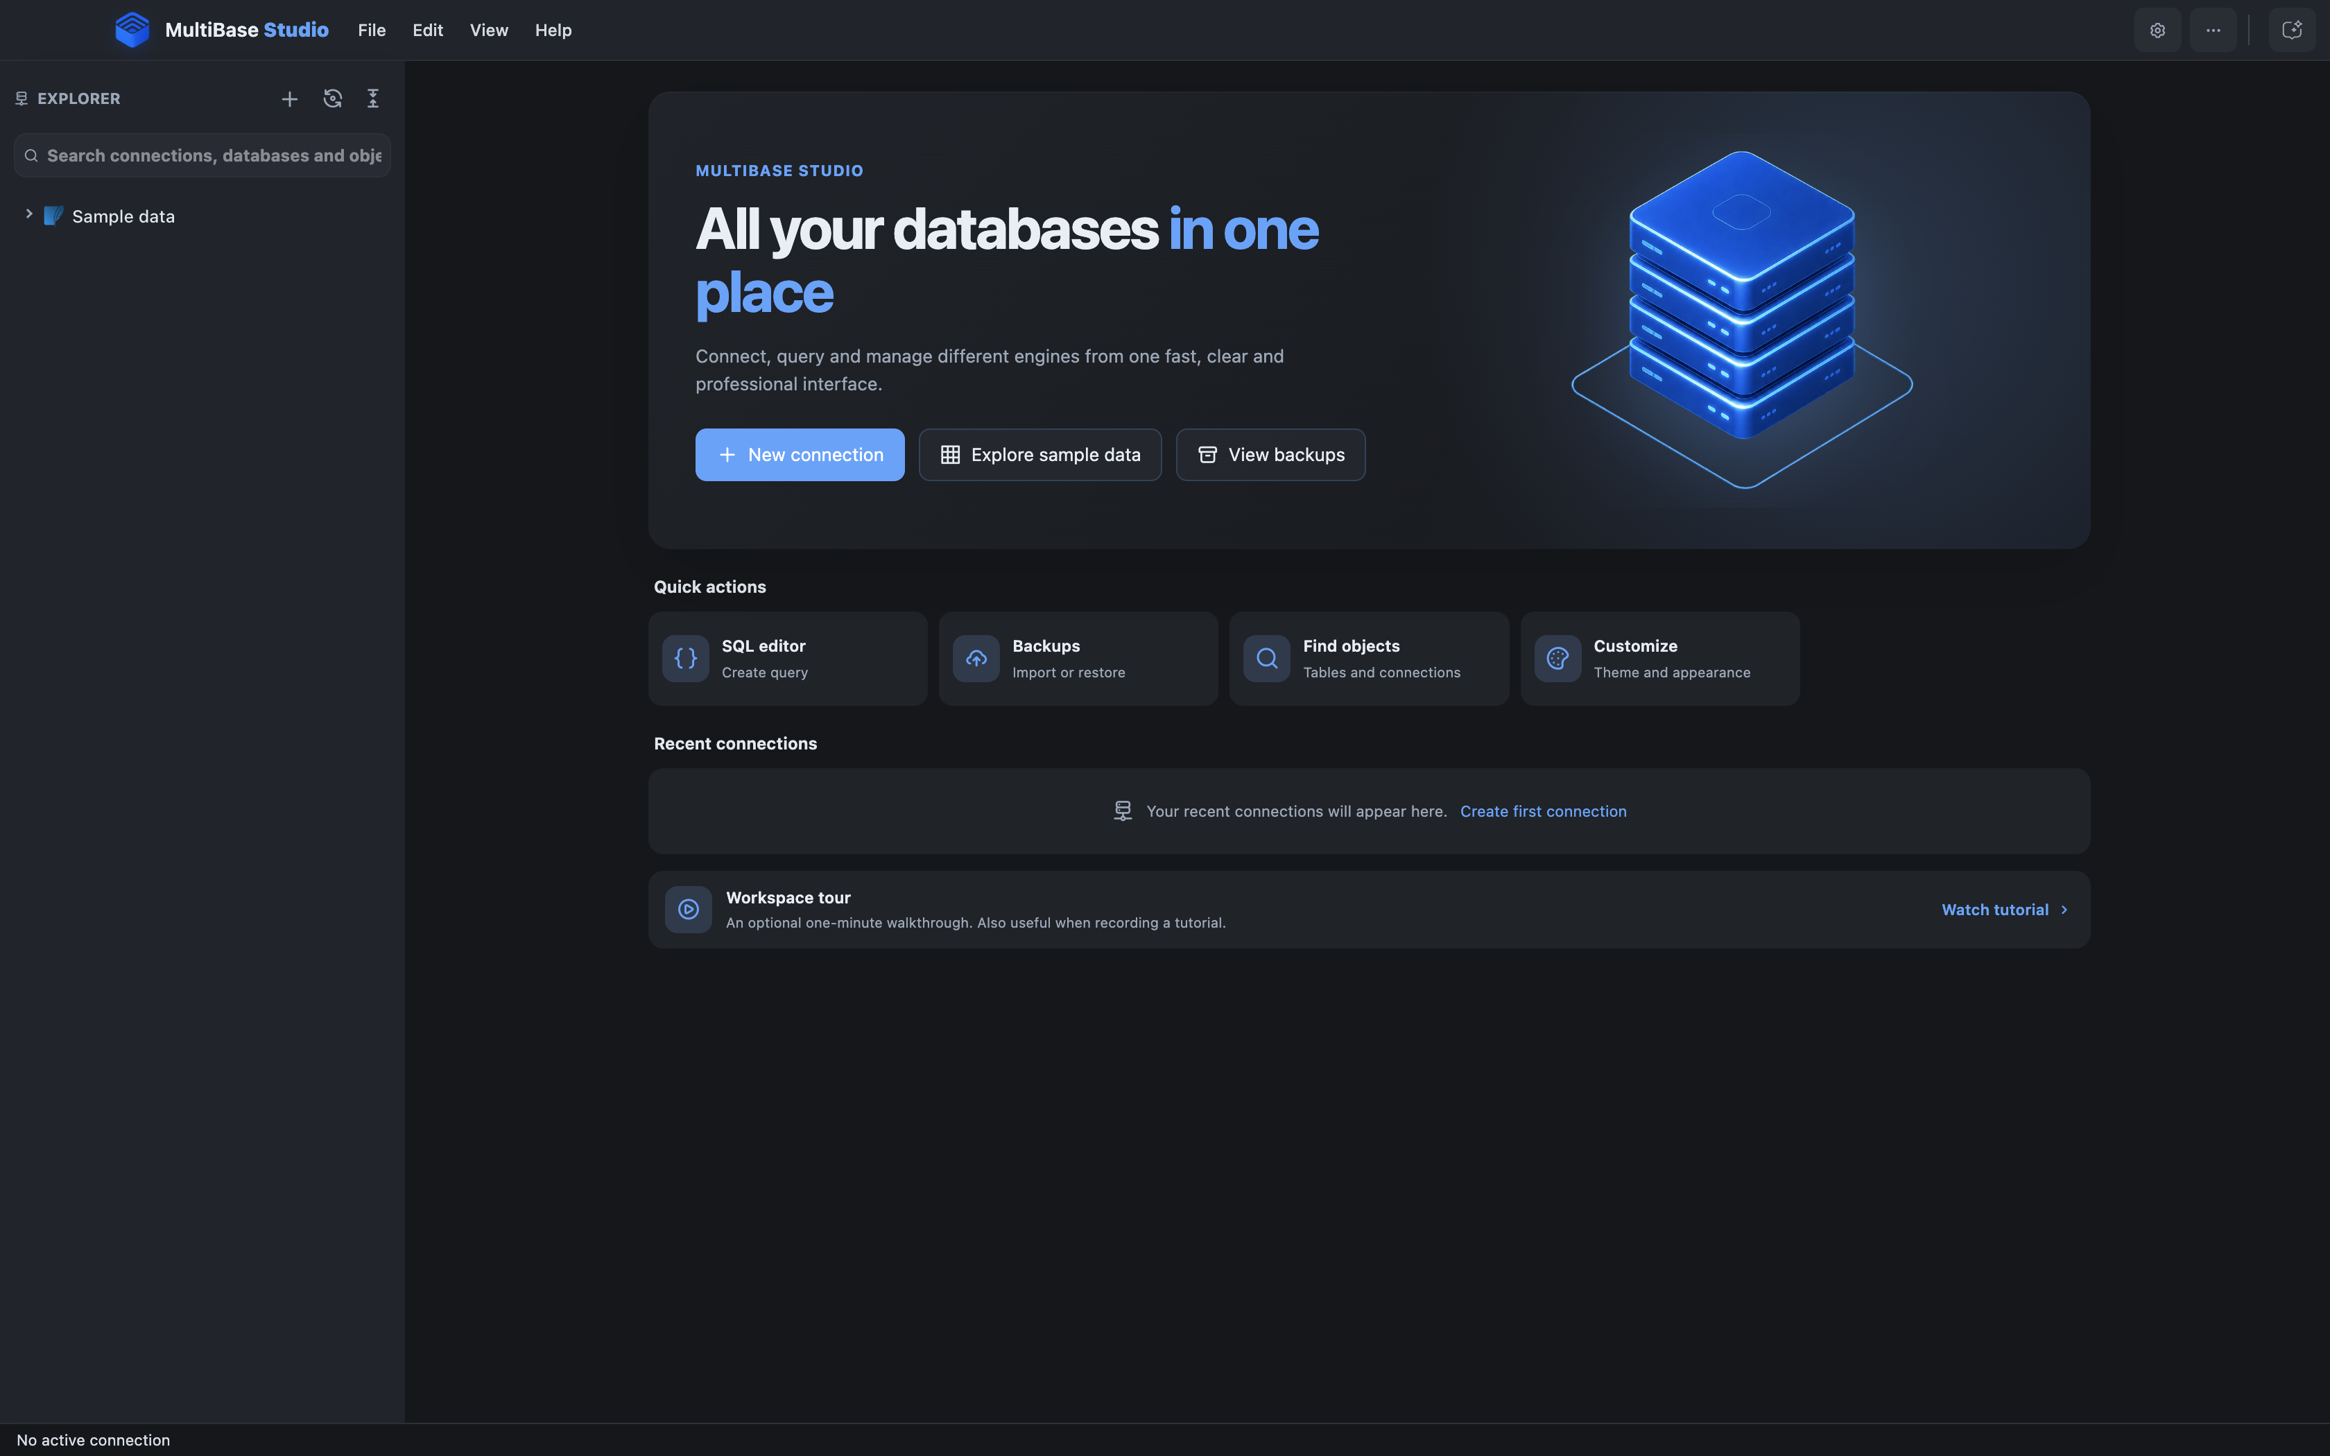This screenshot has width=2330, height=1456.
Task: Select the Sample data tree row
Action: (x=202, y=216)
